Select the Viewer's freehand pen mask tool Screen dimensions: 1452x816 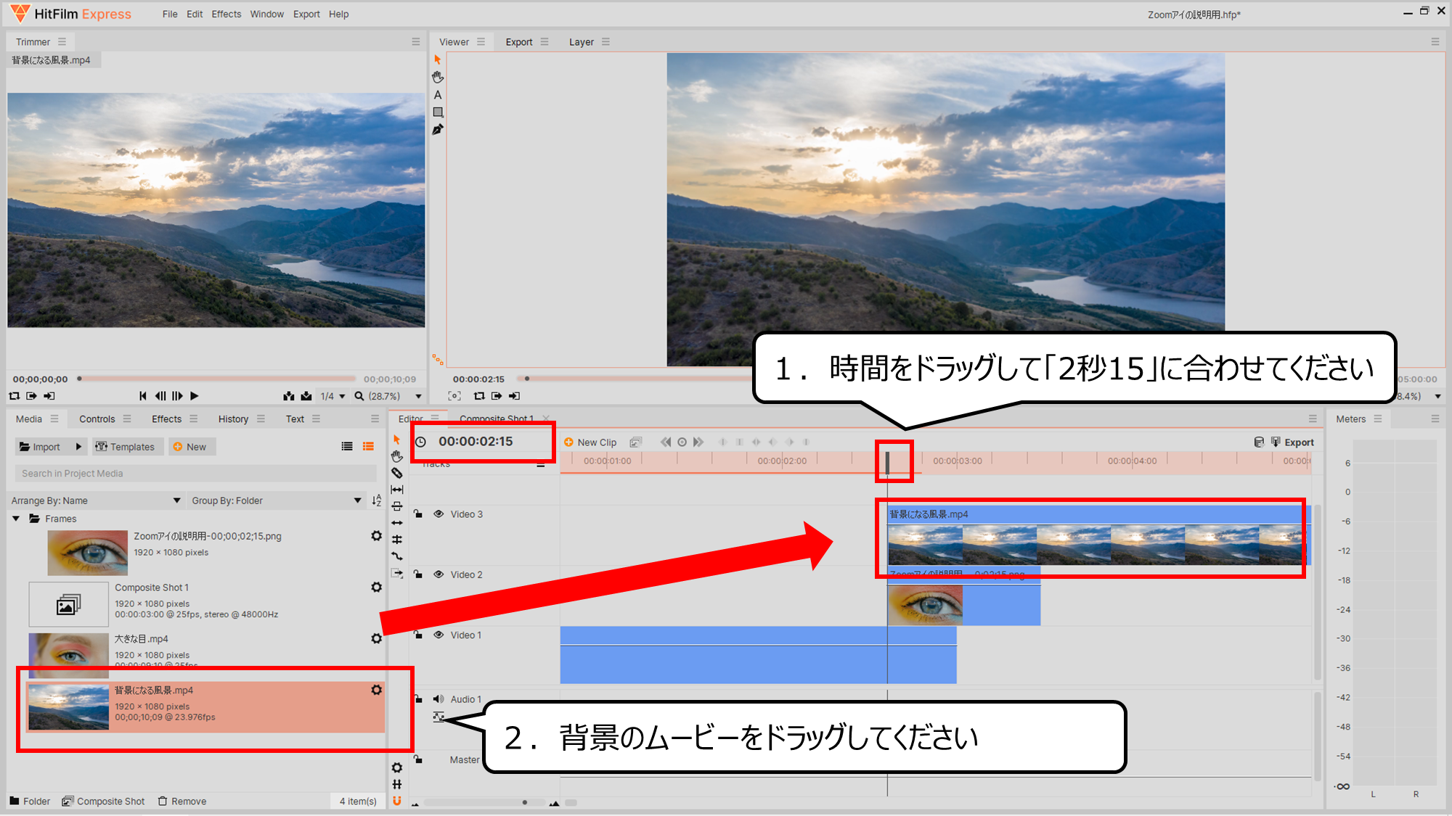438,130
